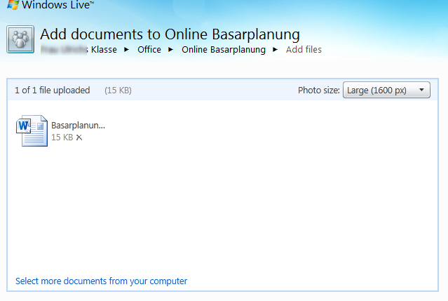Click the Photo size label
Image resolution: width=448 pixels, height=301 pixels.
click(x=318, y=91)
